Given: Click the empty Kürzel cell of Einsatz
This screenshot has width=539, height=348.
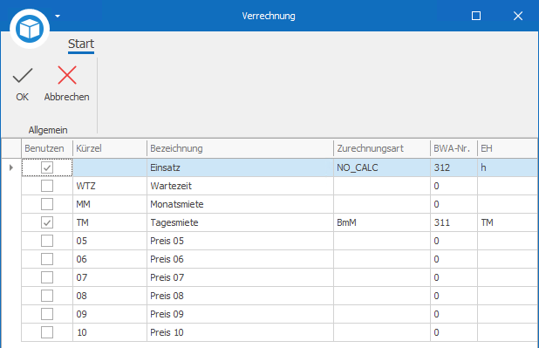Looking at the screenshot, I should coord(110,167).
